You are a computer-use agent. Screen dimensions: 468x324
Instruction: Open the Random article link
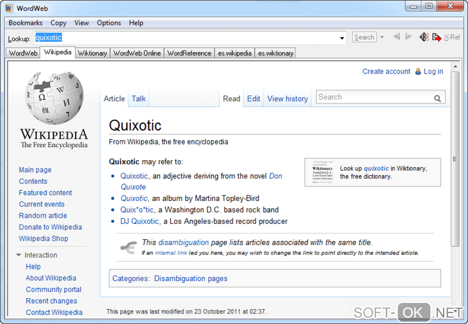(43, 216)
